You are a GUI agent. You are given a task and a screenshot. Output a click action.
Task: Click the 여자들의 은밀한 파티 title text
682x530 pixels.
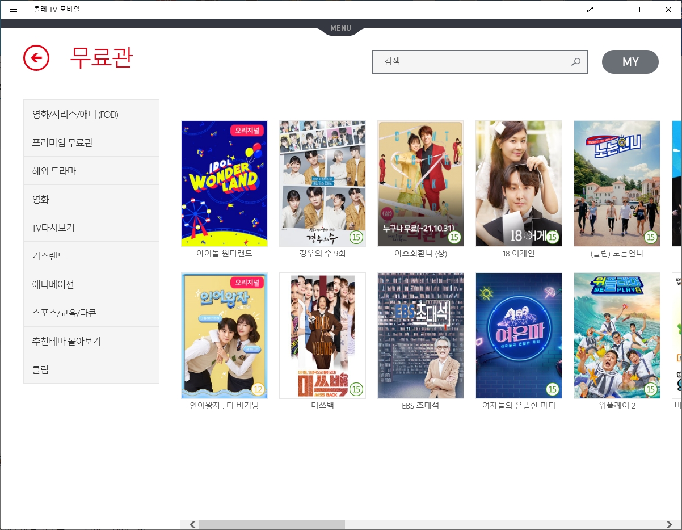(519, 406)
